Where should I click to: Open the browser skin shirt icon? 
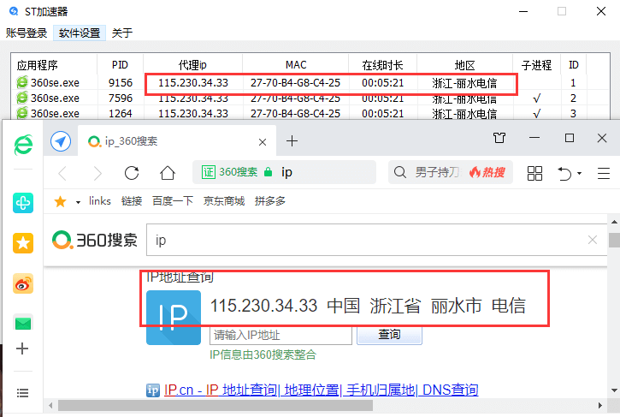(x=499, y=138)
